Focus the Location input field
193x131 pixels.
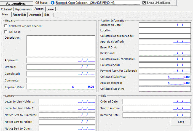[165, 31]
